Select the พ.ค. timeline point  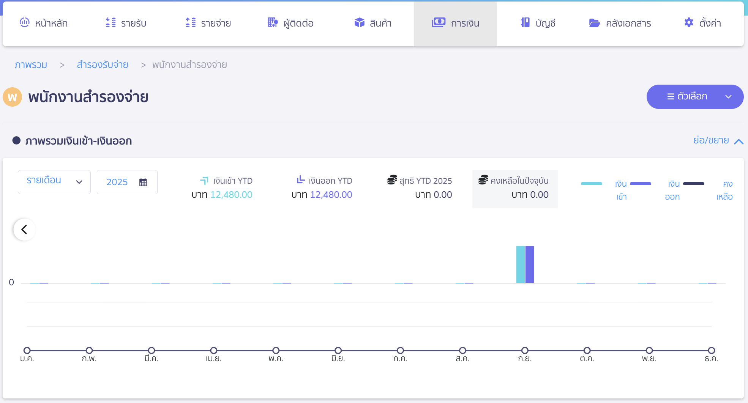click(276, 350)
